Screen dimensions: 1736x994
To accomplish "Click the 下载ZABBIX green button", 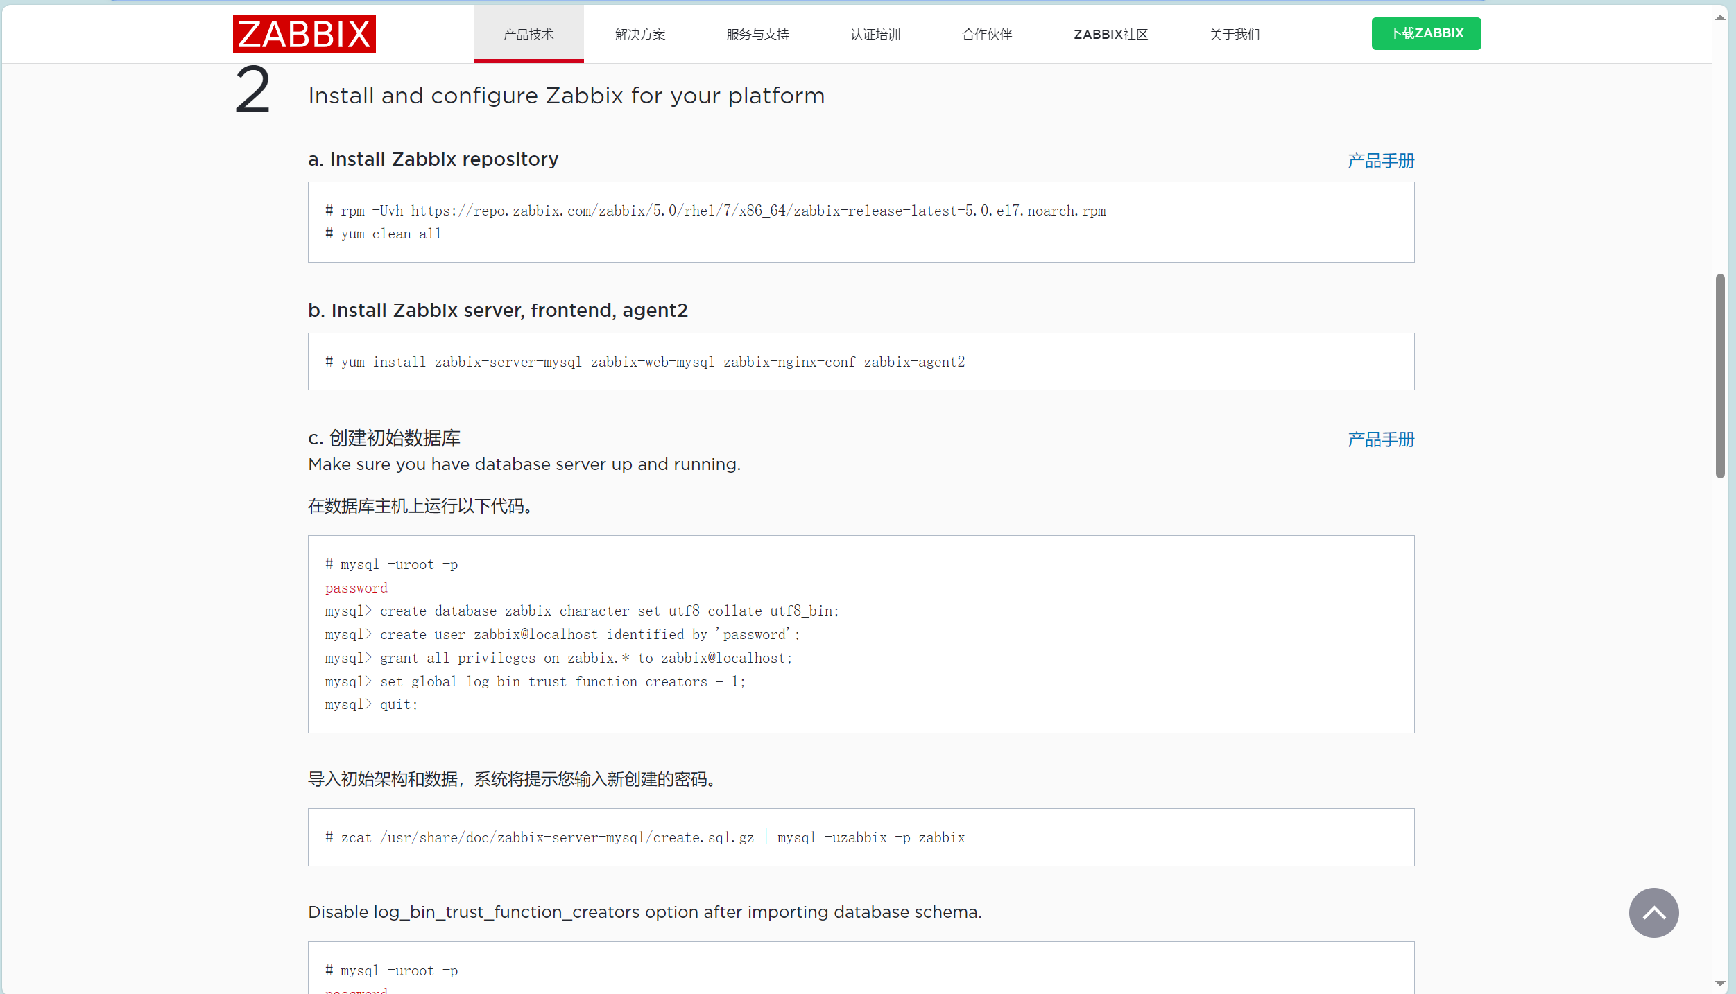I will [1426, 33].
